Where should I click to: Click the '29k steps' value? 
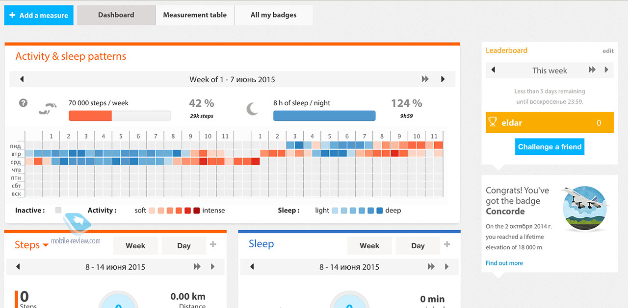pyautogui.click(x=202, y=116)
